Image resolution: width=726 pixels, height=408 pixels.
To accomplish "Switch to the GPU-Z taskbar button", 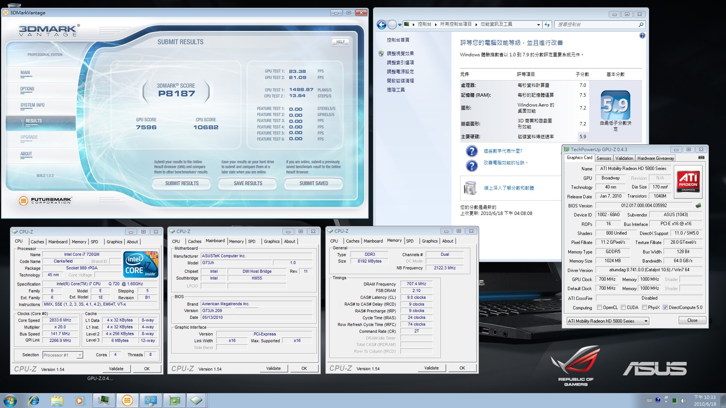I will click(174, 400).
